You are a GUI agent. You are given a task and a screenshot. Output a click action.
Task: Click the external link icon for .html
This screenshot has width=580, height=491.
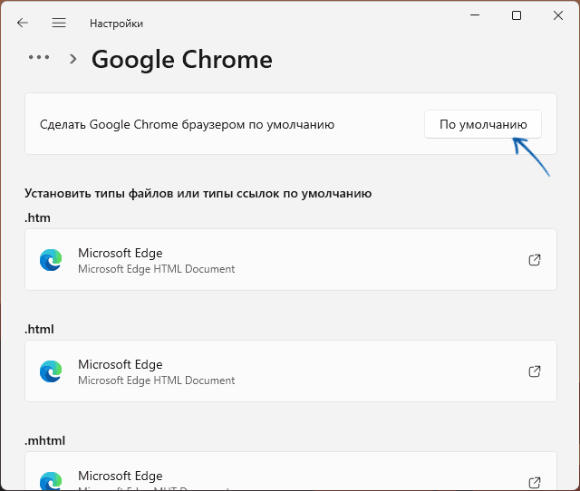[535, 371]
